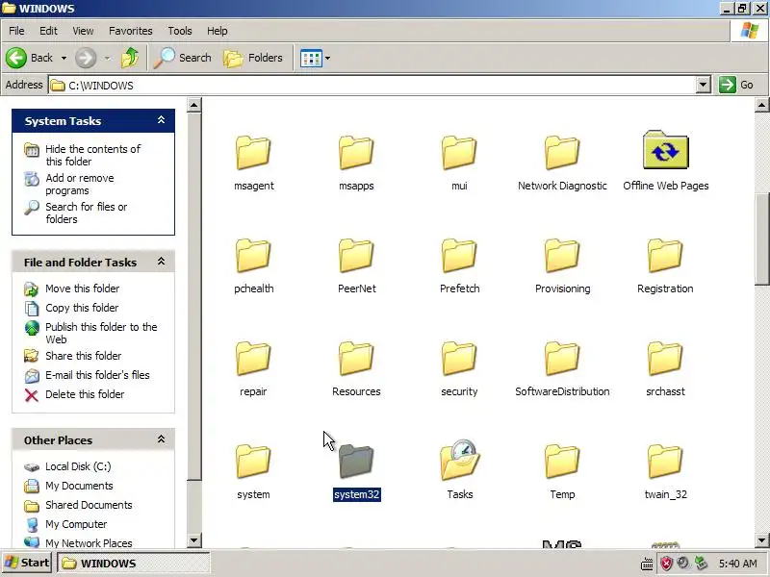Click the Views icon in toolbar
Screen dimensions: 770x577
[x=311, y=59]
